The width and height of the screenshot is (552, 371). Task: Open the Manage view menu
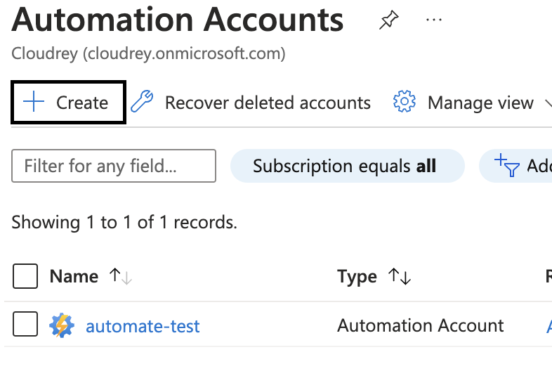pos(472,103)
